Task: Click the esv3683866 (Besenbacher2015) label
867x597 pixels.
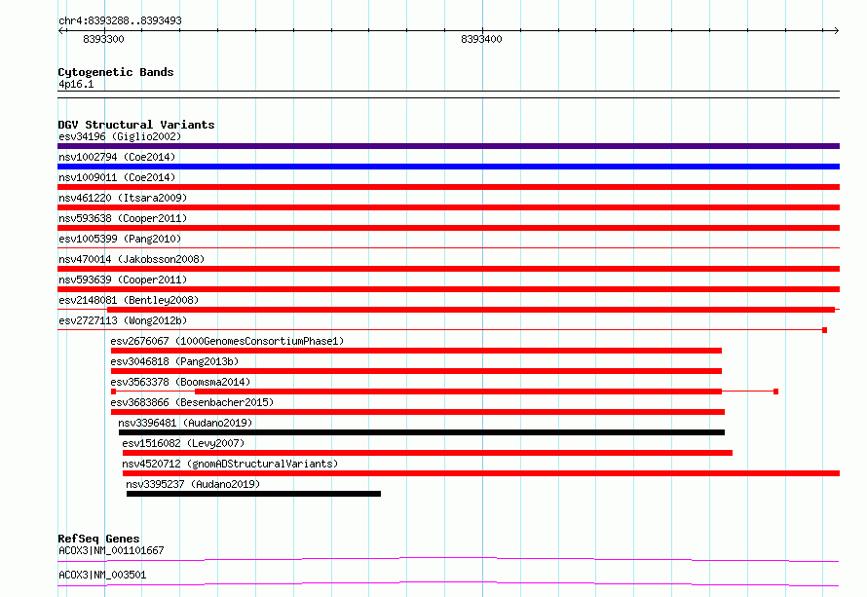Action: click(x=193, y=402)
